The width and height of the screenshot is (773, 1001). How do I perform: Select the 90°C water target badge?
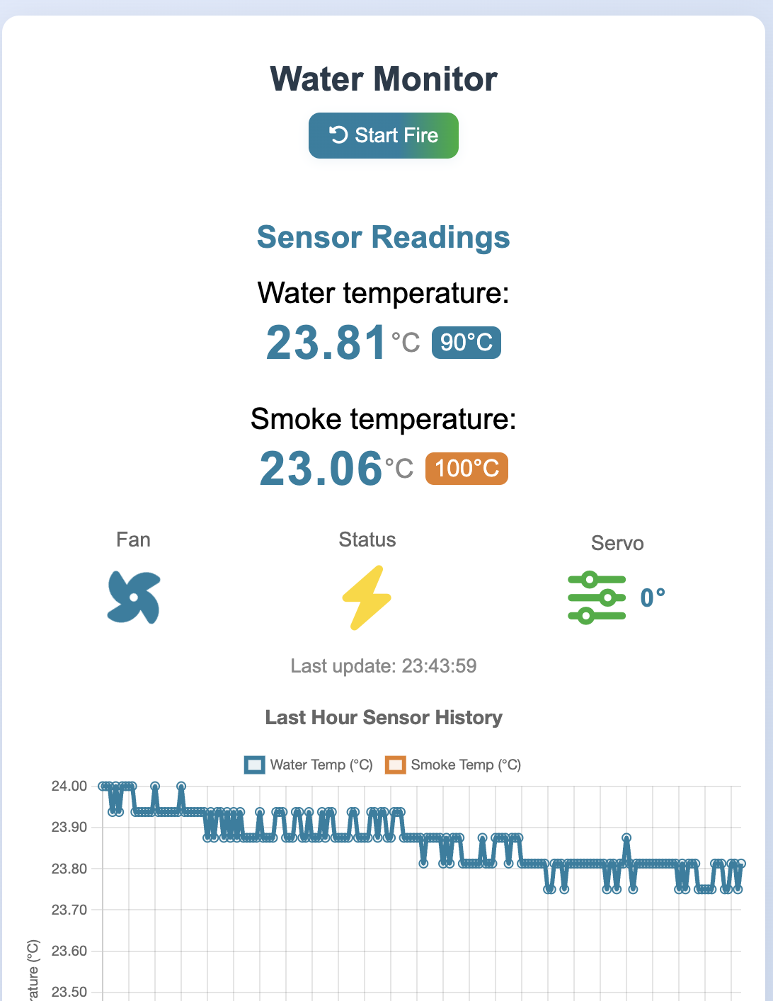coord(466,343)
